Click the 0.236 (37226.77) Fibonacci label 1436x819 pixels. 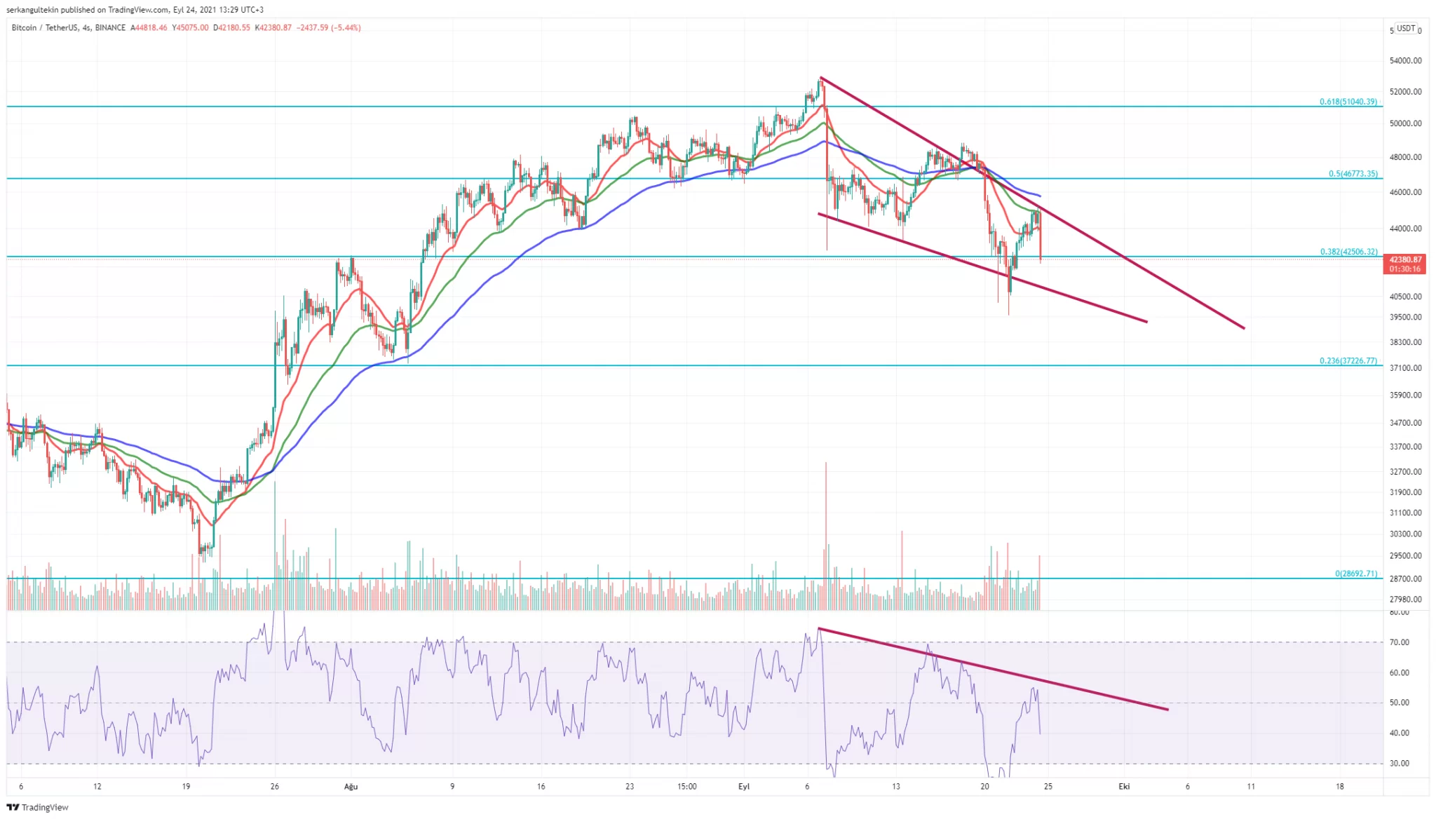point(1348,360)
